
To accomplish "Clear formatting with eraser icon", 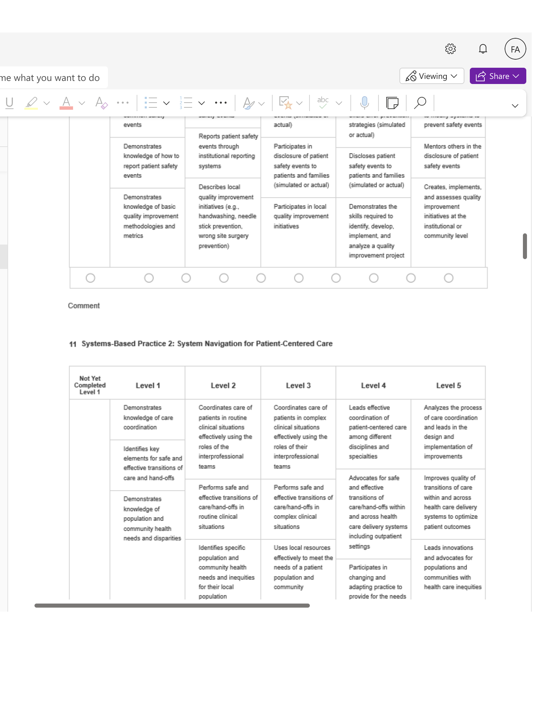I will pyautogui.click(x=101, y=103).
